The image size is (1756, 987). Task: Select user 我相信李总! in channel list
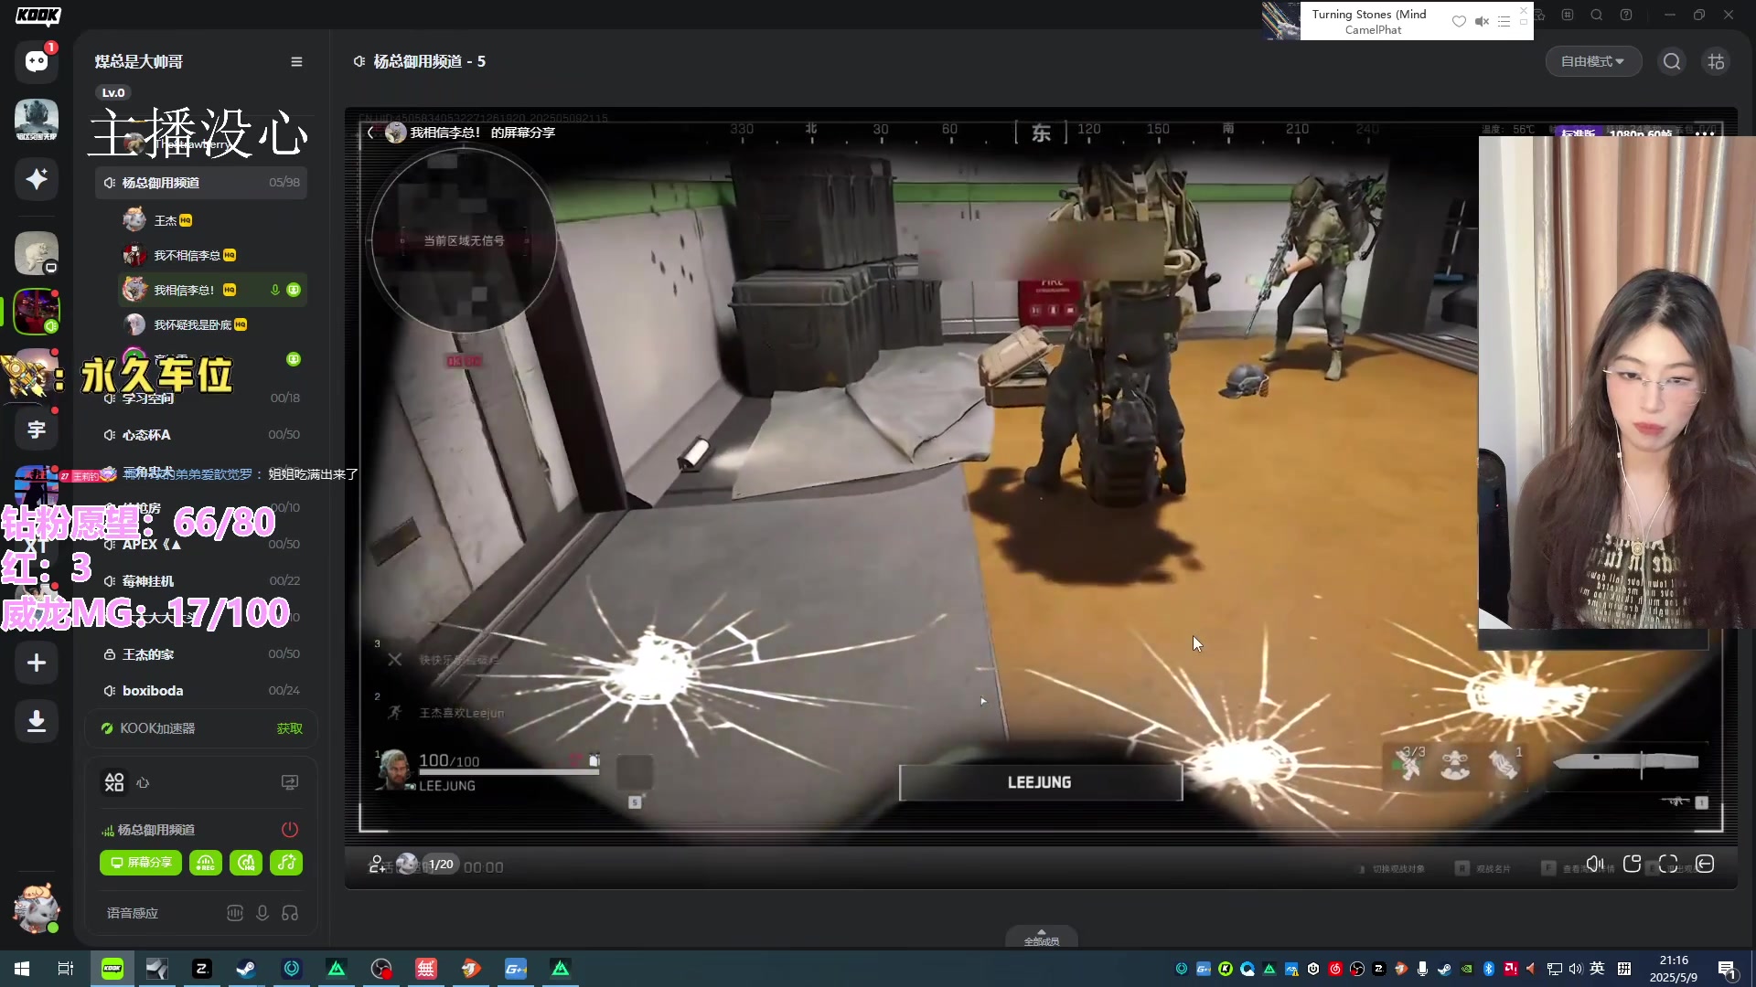pyautogui.click(x=212, y=290)
